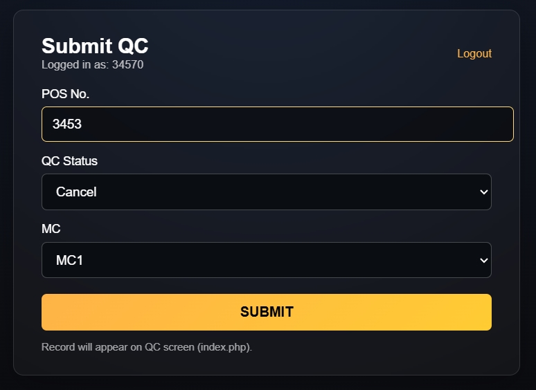The image size is (536, 390).
Task: Place cursor on the 3453 value text
Action: pyautogui.click(x=67, y=124)
